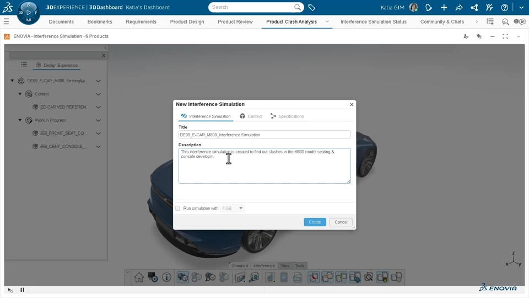Image resolution: width=529 pixels, height=298 pixels.
Task: Expand the bottom toolbar collapse chevron
Action: (127, 272)
